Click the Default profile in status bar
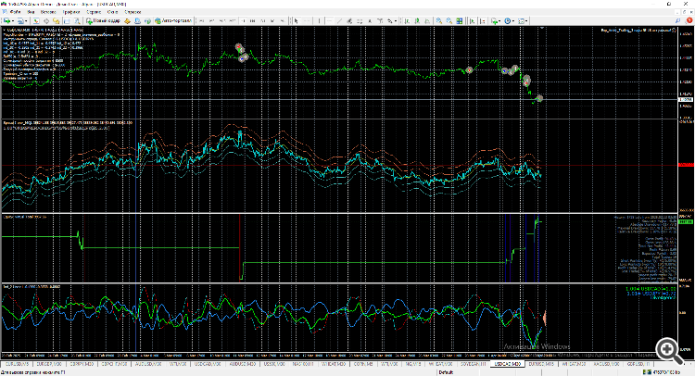 pyautogui.click(x=446, y=372)
